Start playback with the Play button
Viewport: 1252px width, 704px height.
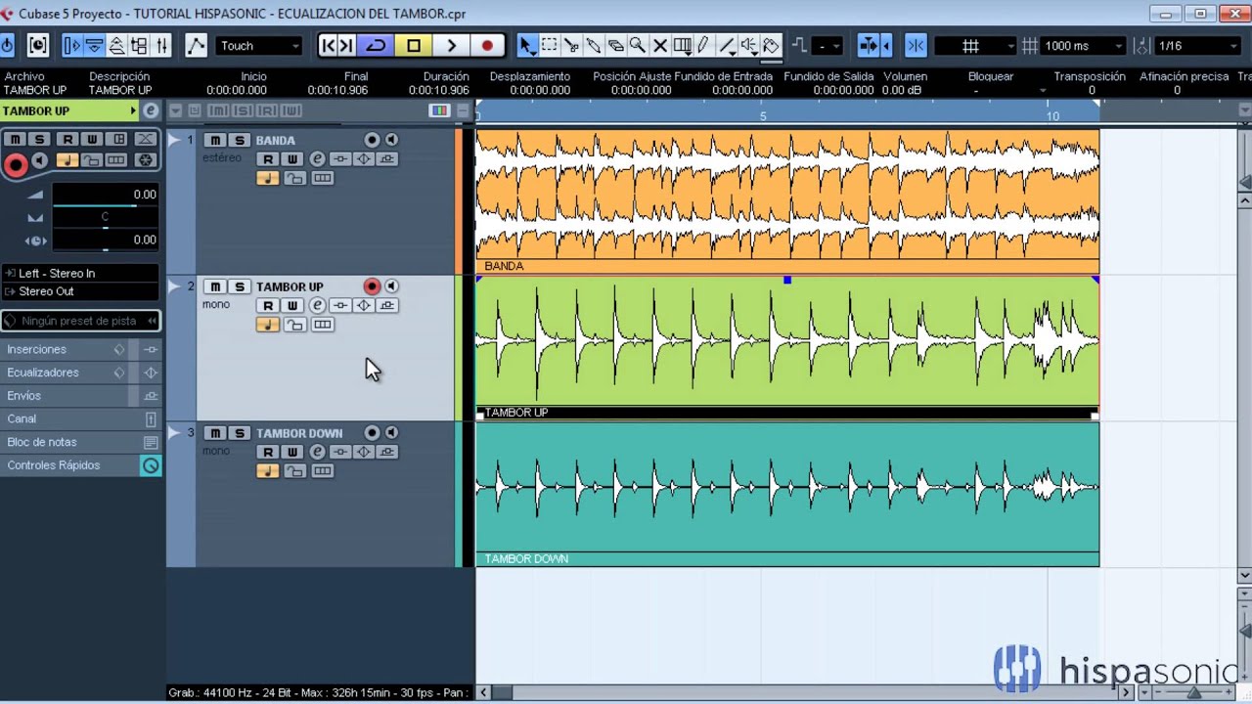tap(451, 46)
